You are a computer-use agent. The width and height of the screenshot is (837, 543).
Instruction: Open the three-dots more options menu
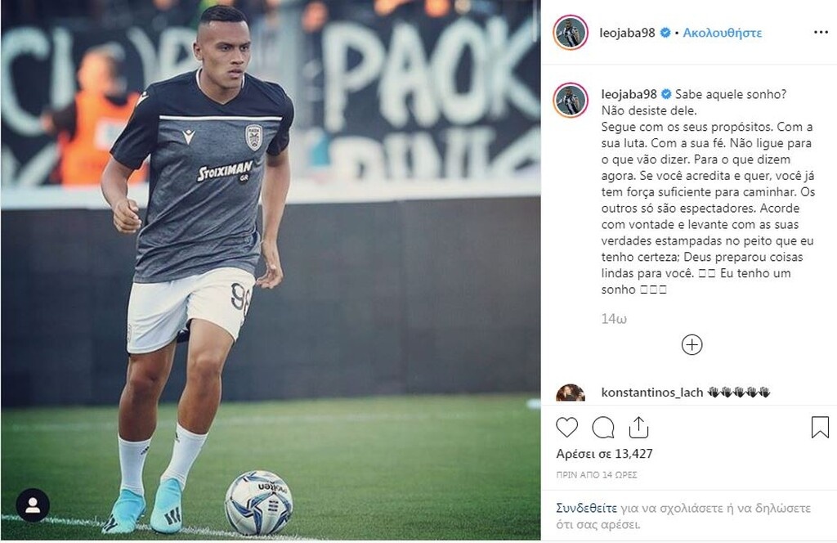(x=821, y=33)
